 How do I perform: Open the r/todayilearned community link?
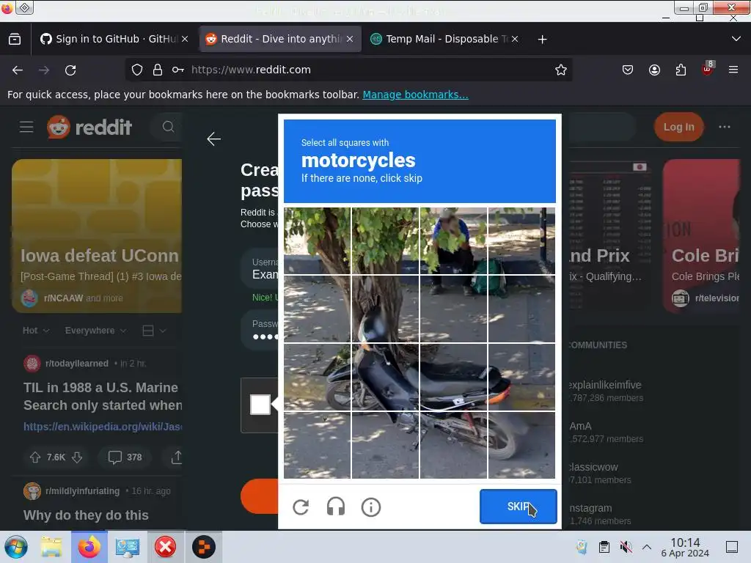tap(76, 364)
